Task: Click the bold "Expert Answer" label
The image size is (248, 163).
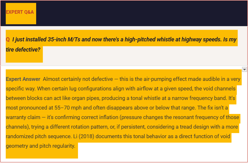Action: 23,79
